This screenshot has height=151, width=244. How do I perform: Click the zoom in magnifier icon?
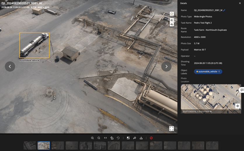tap(93, 138)
